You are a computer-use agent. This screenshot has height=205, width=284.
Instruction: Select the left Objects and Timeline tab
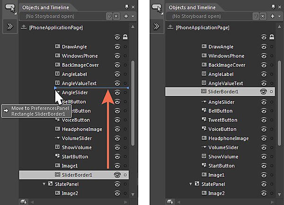pyautogui.click(x=45, y=8)
